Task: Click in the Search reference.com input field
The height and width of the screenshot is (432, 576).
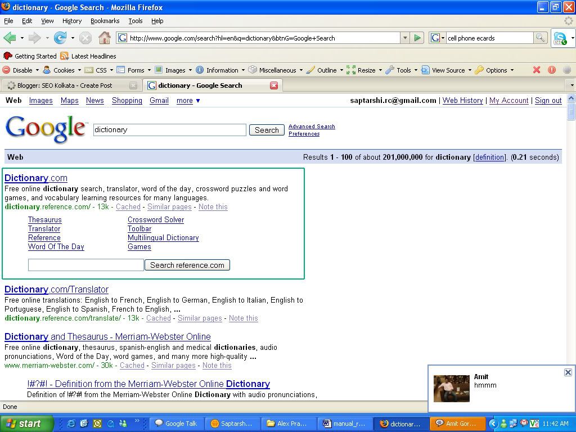Action: coord(86,265)
